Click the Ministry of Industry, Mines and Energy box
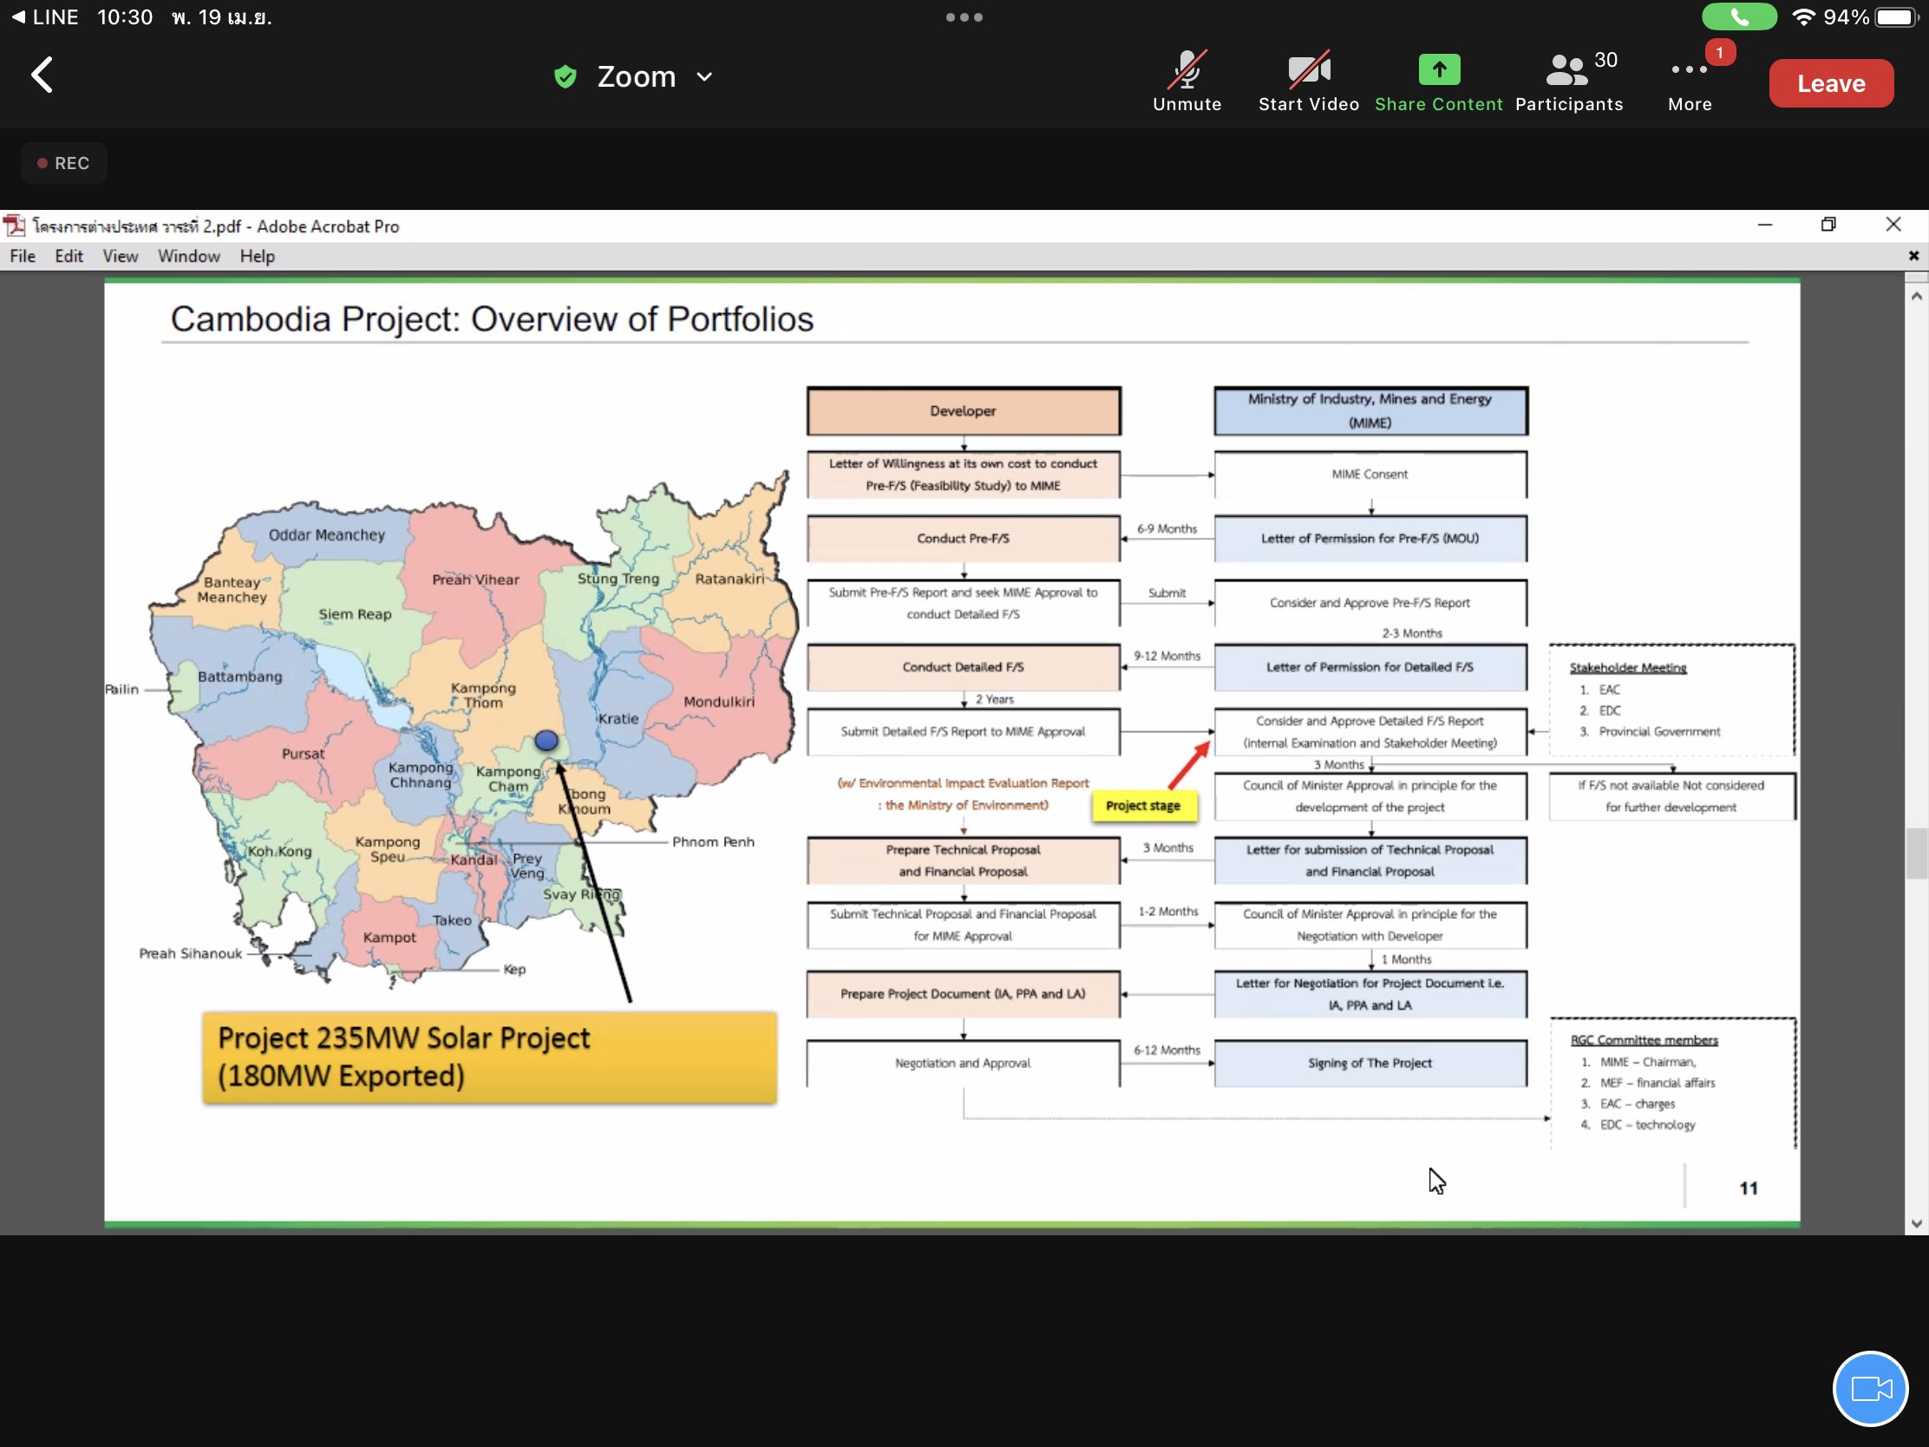The height and width of the screenshot is (1447, 1929). [1370, 411]
